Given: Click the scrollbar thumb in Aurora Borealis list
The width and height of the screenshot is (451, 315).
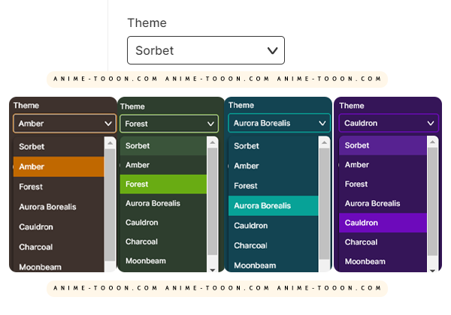Looking at the screenshot, I should (x=325, y=204).
